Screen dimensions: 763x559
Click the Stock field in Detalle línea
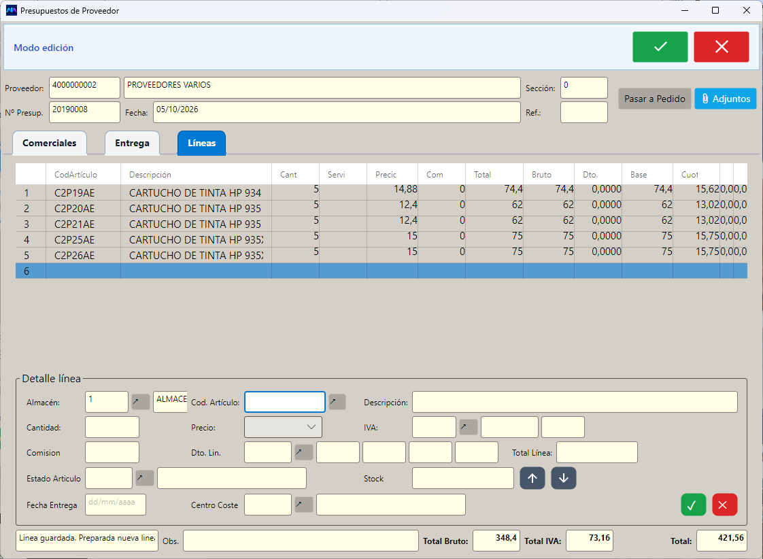coord(462,478)
